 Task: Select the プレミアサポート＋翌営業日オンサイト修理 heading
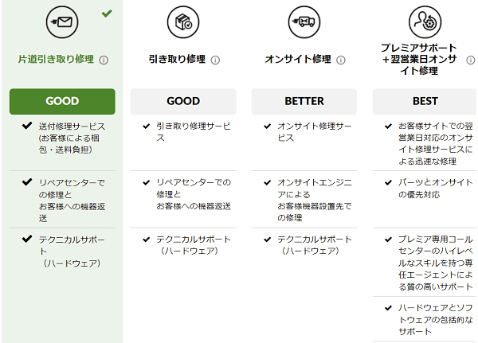point(419,59)
